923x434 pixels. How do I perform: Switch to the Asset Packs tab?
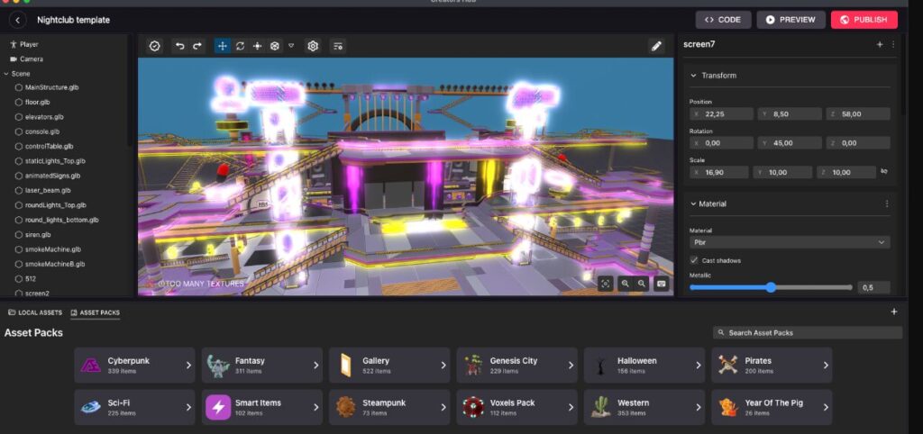tap(96, 312)
